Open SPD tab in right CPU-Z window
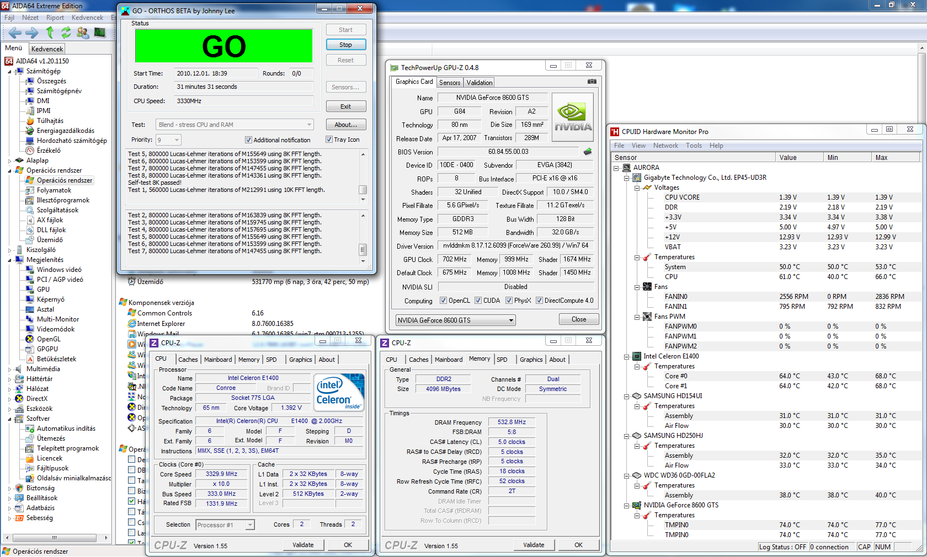This screenshot has width=927, height=557. (502, 360)
